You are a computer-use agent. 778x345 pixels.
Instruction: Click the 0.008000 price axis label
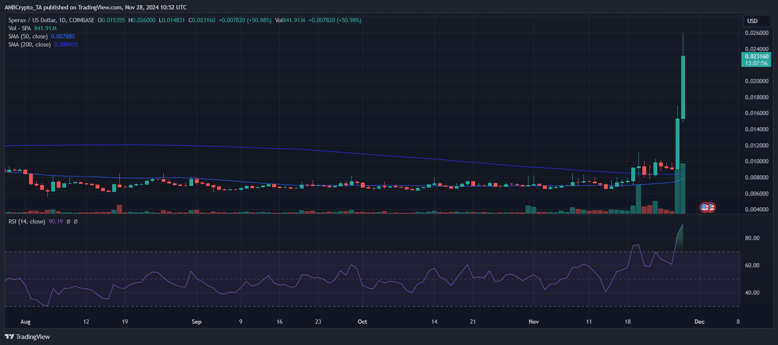click(757, 177)
